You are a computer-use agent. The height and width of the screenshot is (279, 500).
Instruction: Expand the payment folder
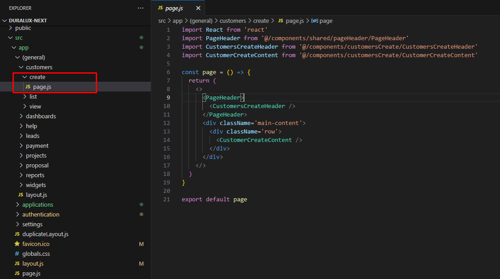coord(37,146)
